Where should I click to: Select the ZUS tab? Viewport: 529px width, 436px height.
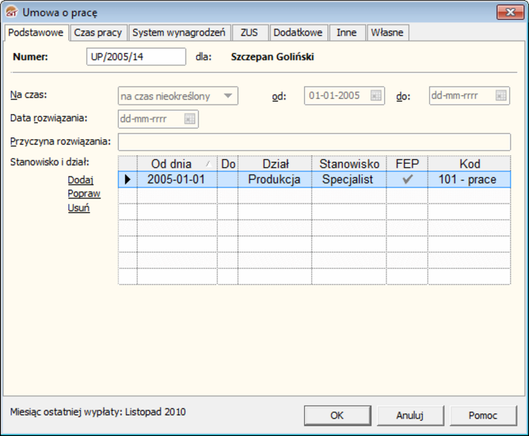[x=250, y=33]
